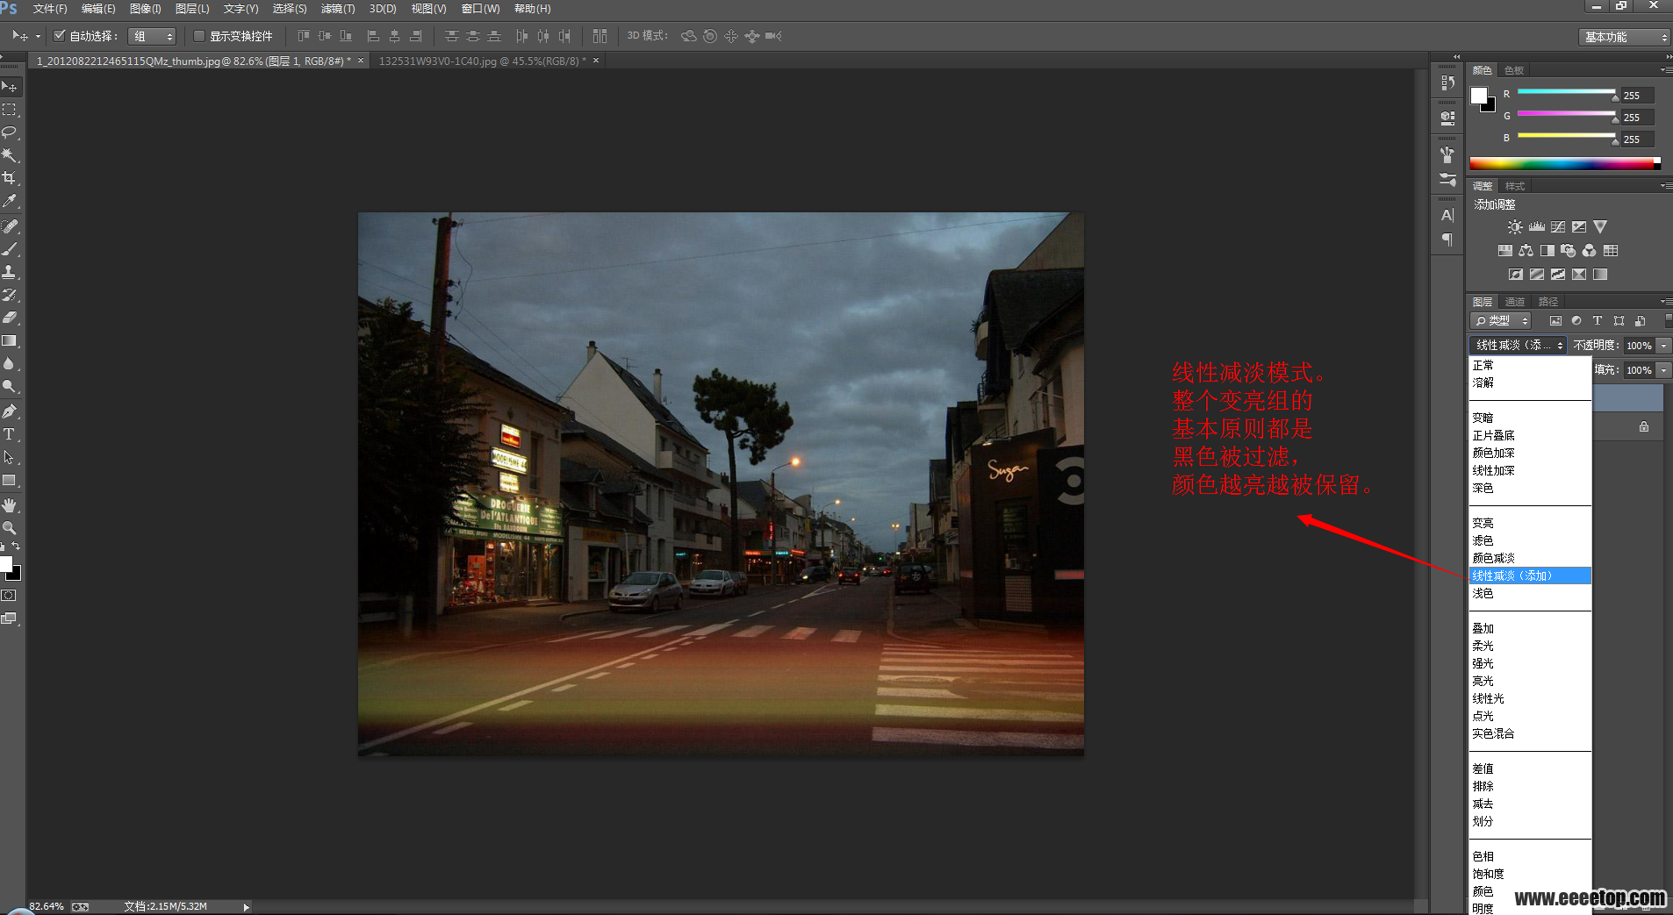Switch to the 色板 (Swatches) tab
The height and width of the screenshot is (915, 1673).
pyautogui.click(x=1514, y=70)
